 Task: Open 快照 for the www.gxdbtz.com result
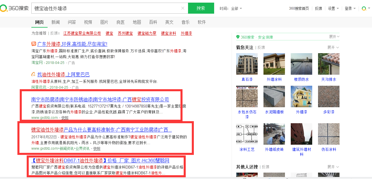point(65,118)
